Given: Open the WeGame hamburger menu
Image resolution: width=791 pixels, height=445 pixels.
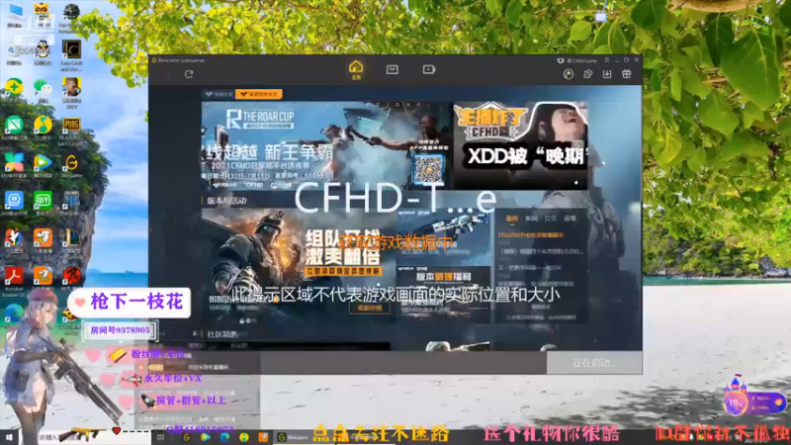Looking at the screenshot, I should coord(607,60).
